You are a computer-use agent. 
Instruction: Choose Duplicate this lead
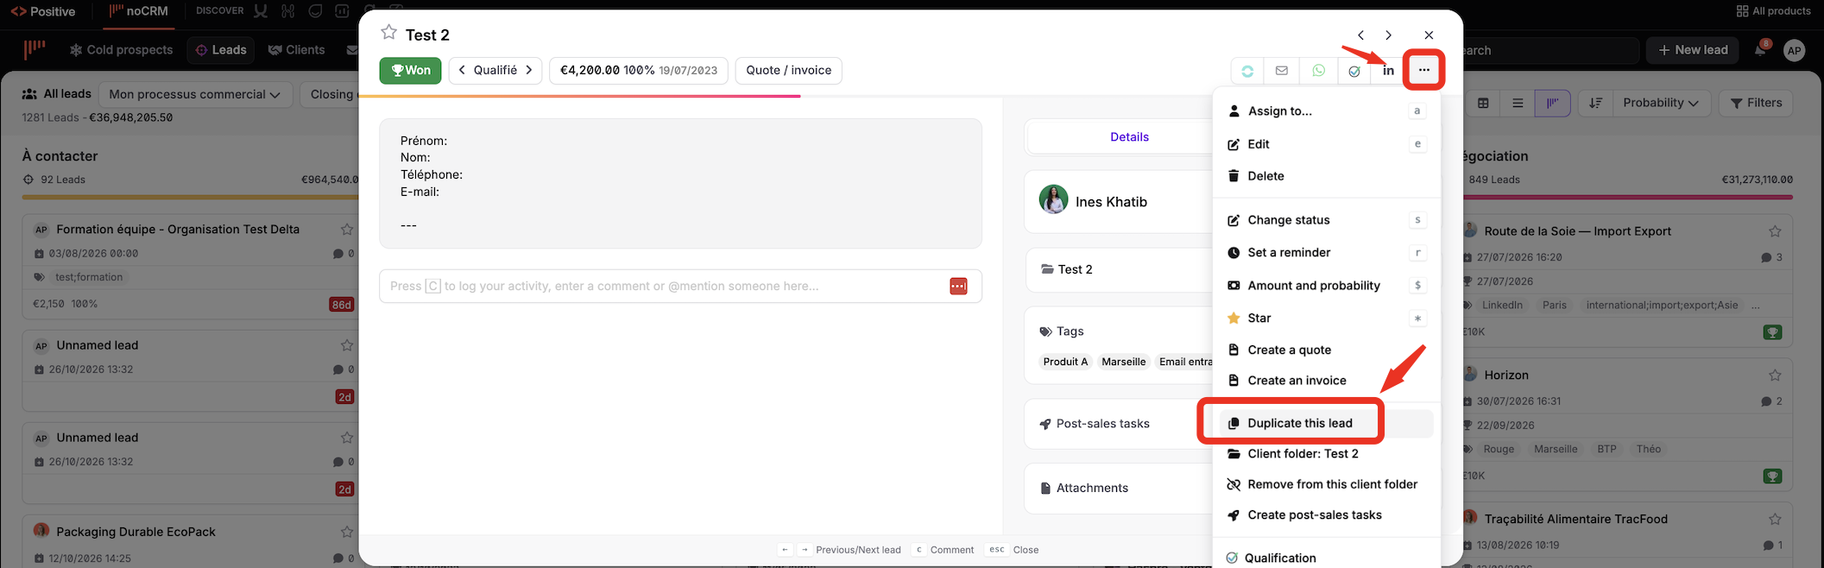[x=1326, y=423]
